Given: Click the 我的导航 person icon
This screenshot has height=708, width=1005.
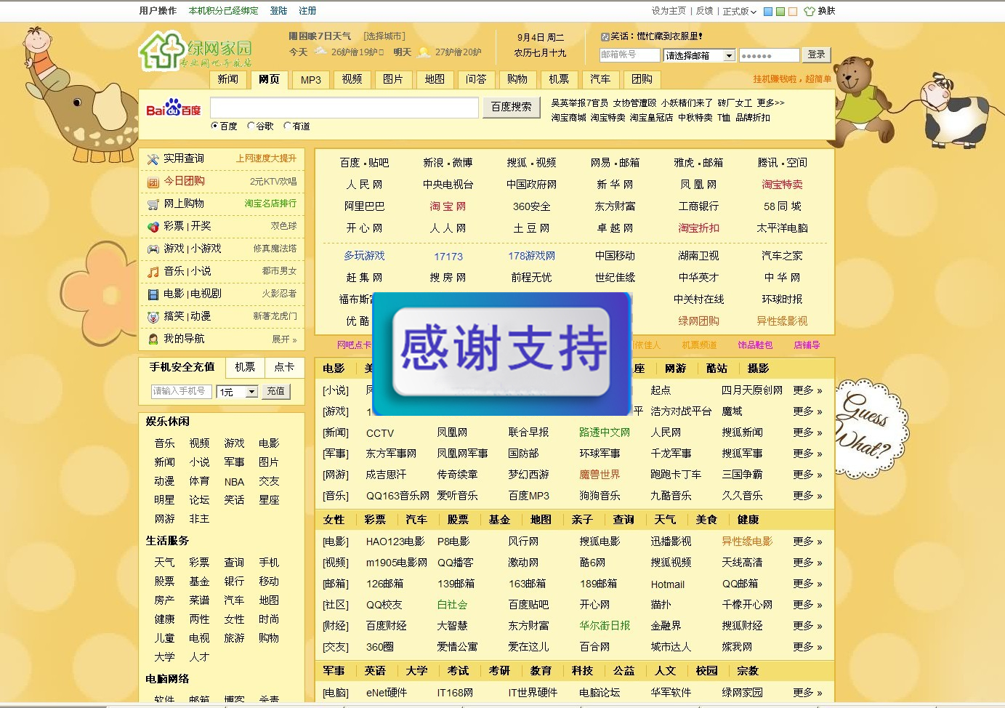Looking at the screenshot, I should coord(153,339).
